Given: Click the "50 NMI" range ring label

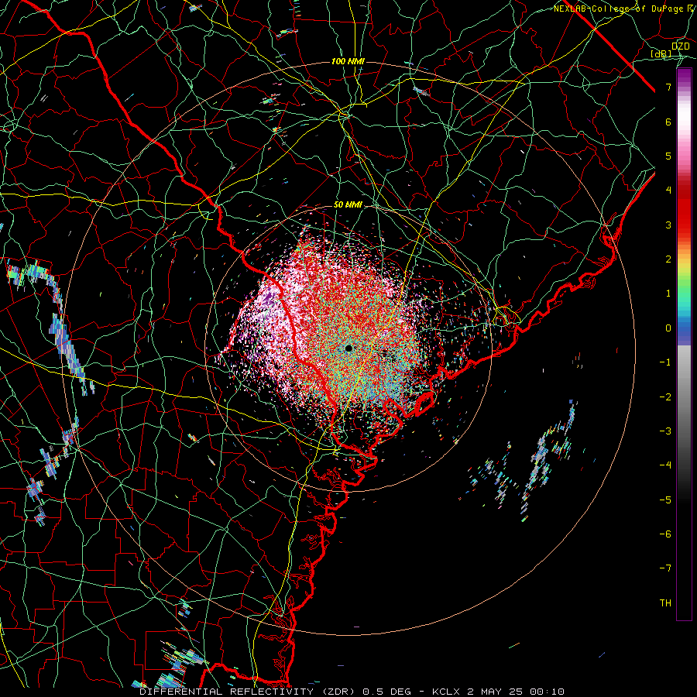Looking at the screenshot, I should point(348,205).
